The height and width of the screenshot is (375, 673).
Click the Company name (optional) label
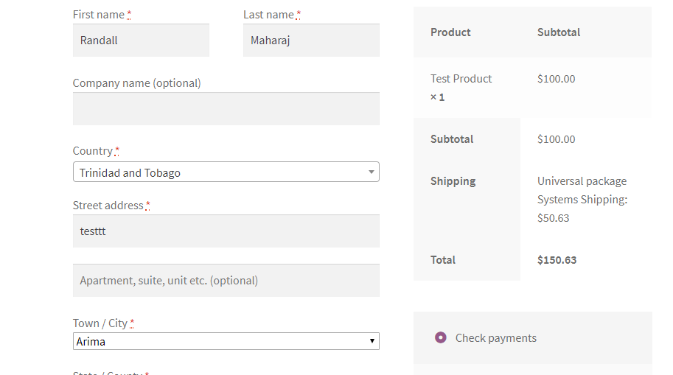pos(136,83)
